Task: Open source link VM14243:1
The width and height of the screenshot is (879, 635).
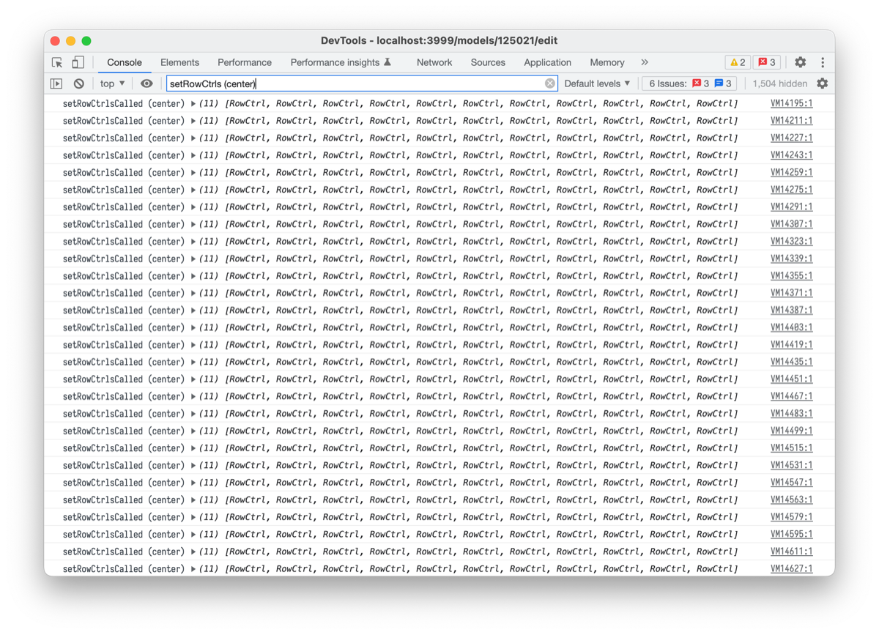Action: (791, 155)
